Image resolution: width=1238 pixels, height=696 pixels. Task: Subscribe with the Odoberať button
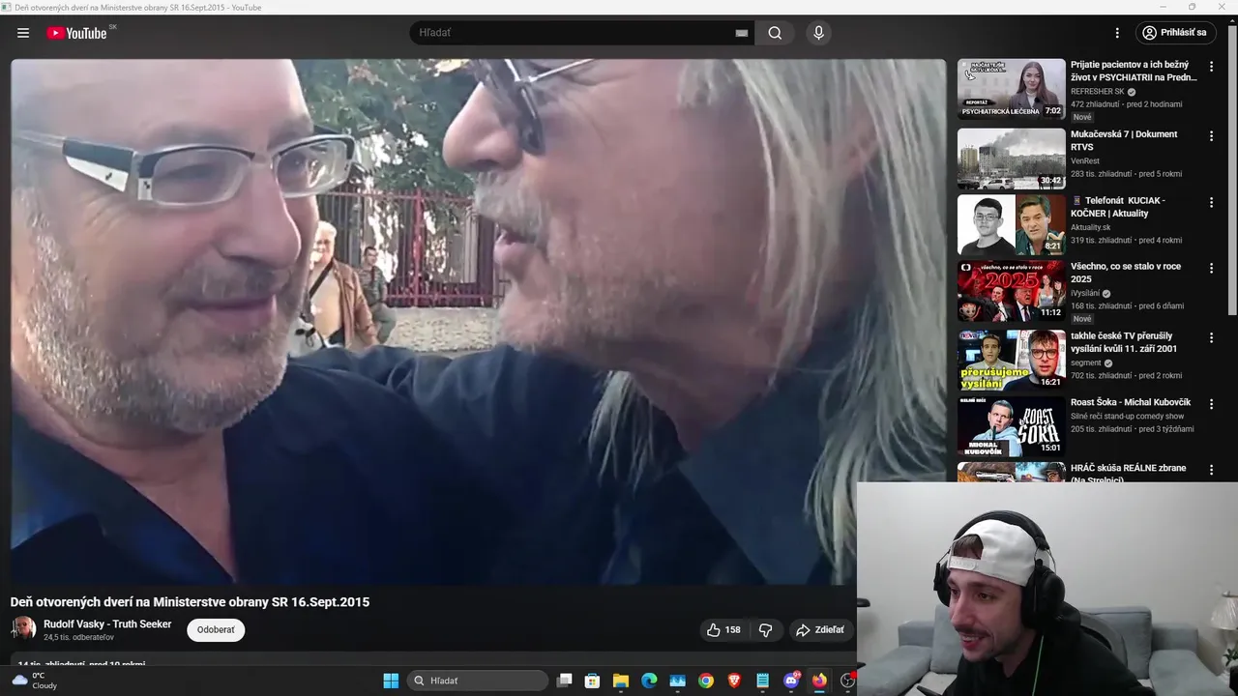pos(216,629)
